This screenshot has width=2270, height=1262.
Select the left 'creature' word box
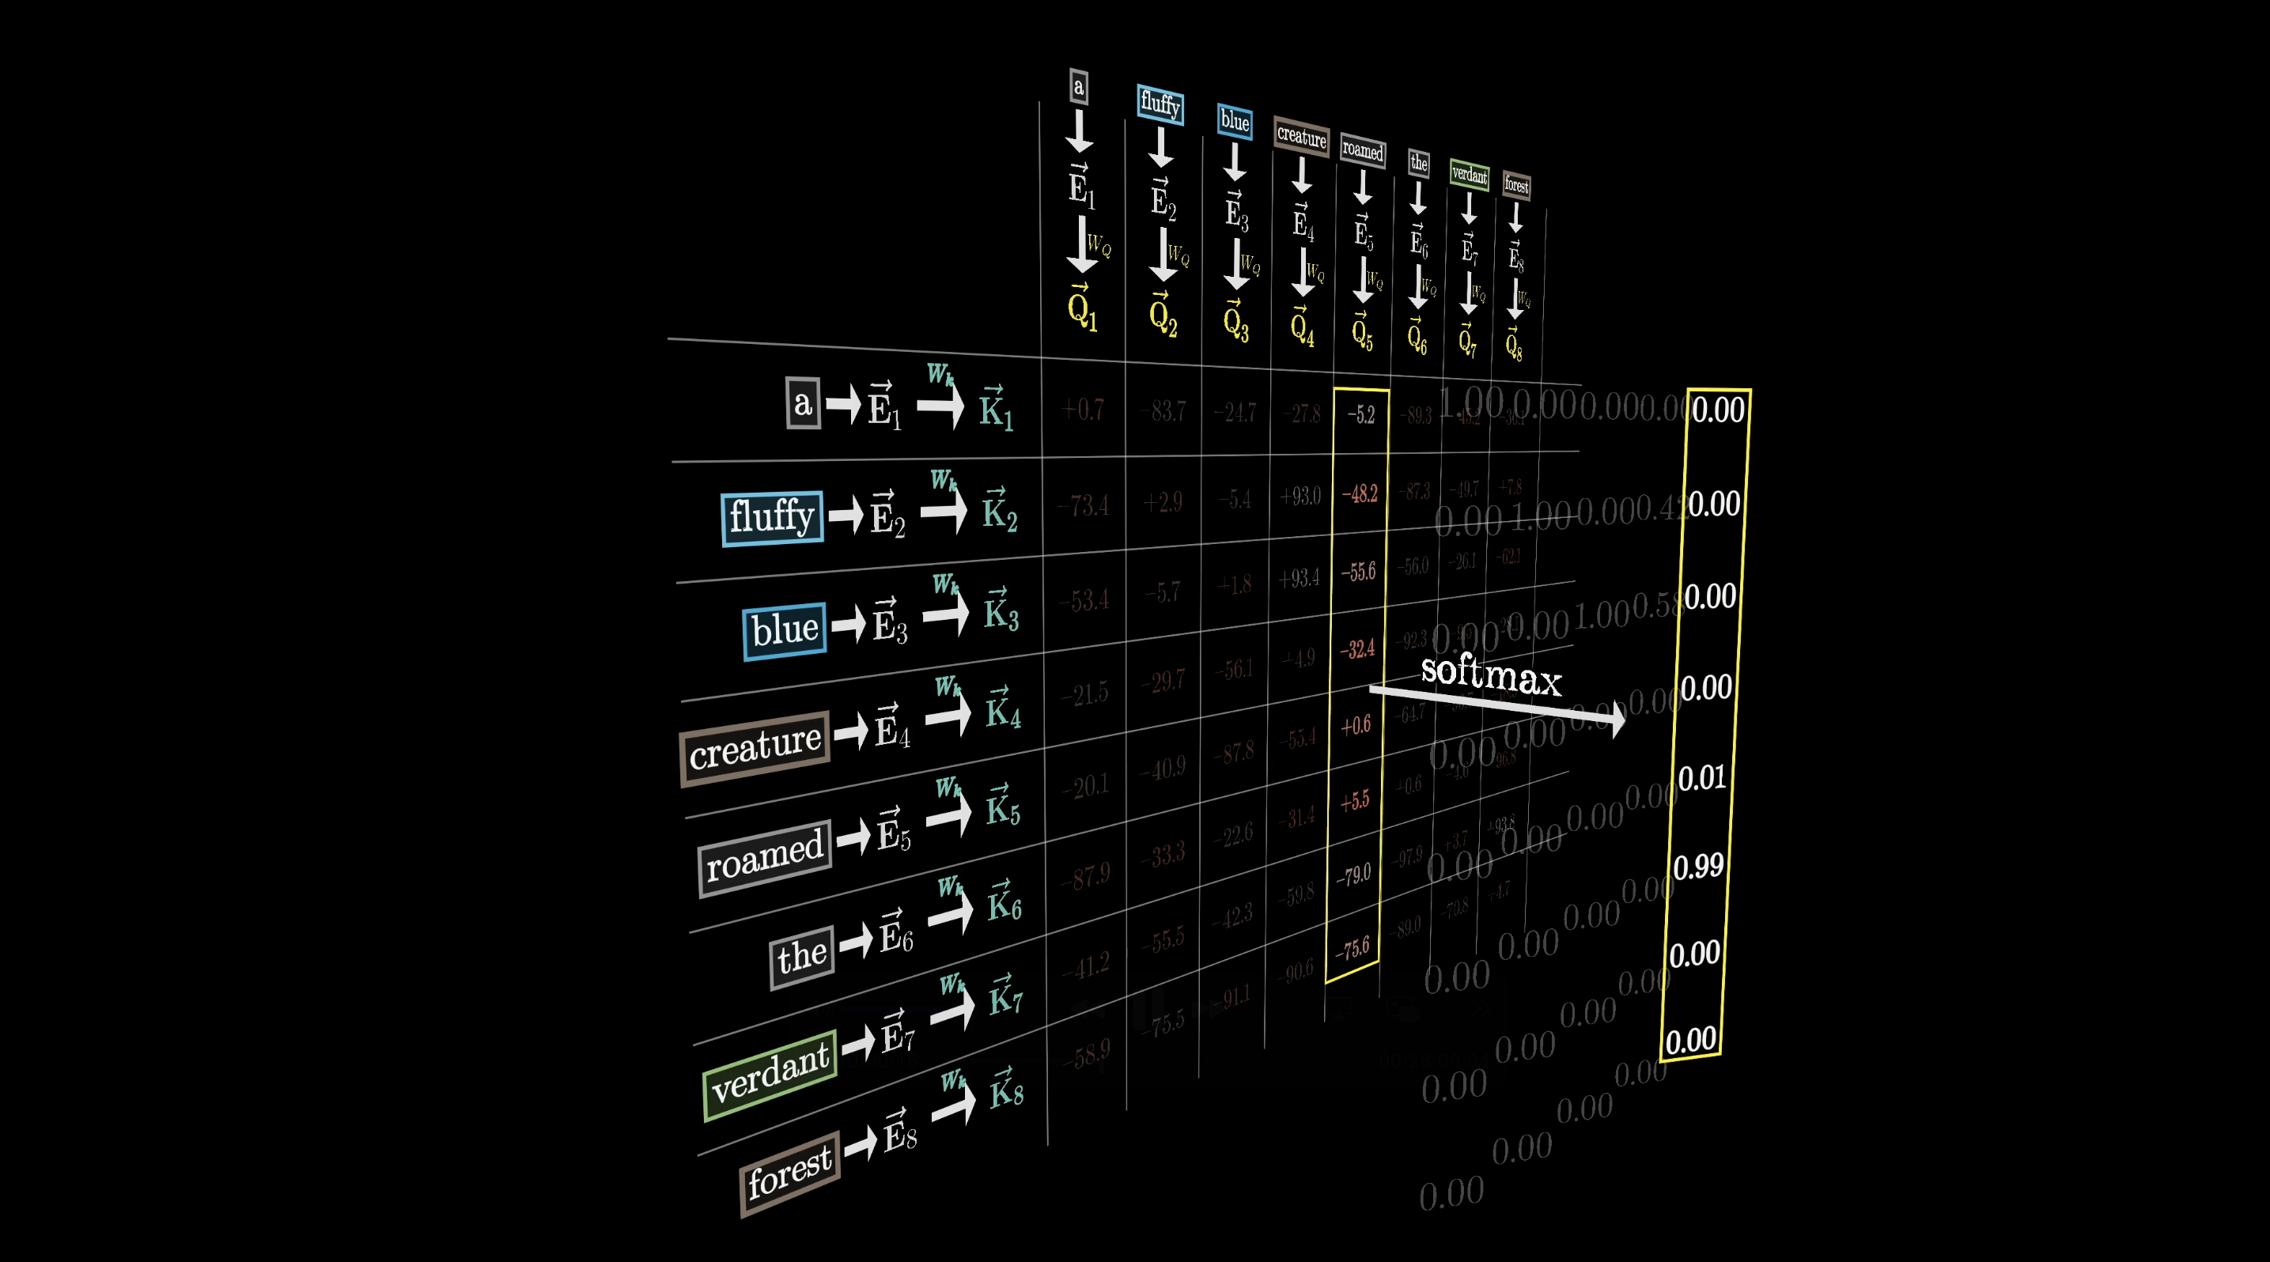pyautogui.click(x=755, y=748)
